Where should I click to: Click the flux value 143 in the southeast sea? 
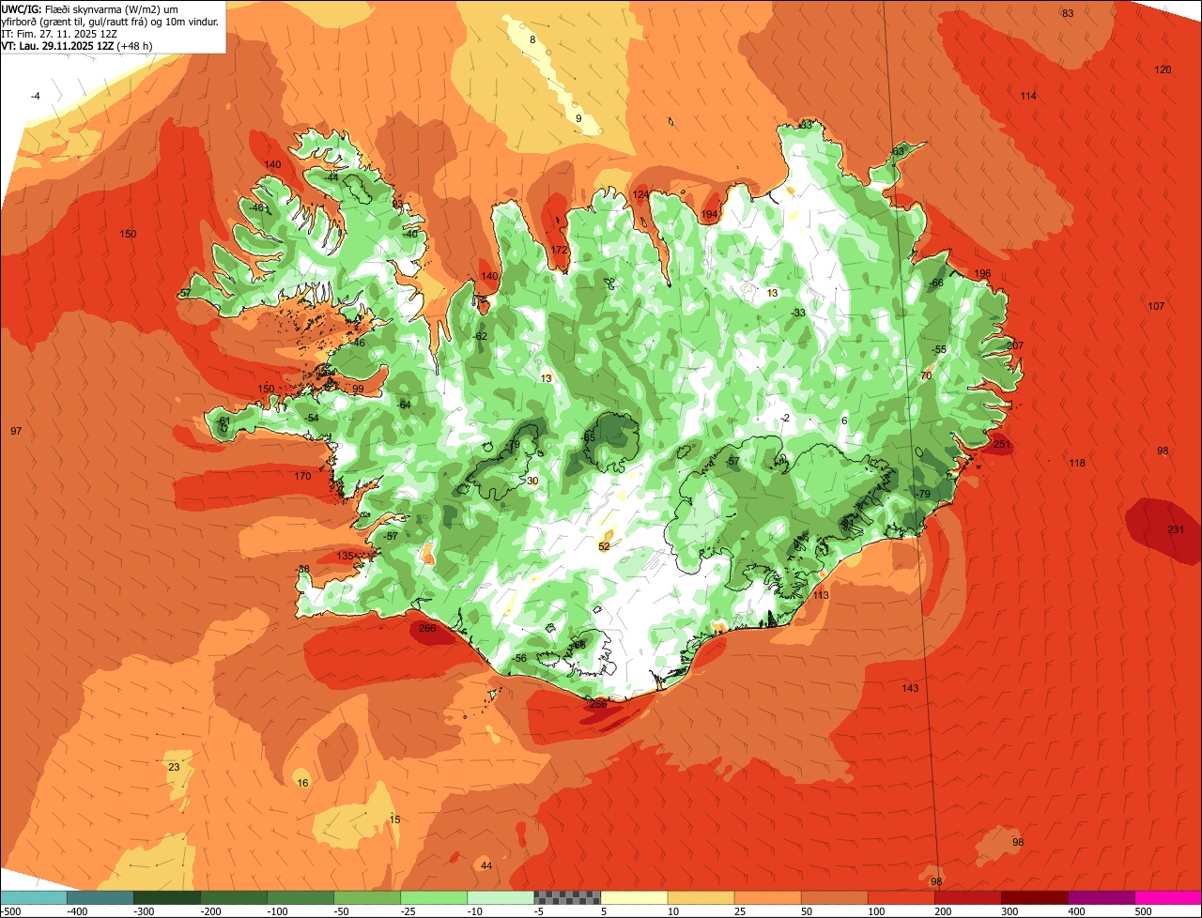[910, 689]
